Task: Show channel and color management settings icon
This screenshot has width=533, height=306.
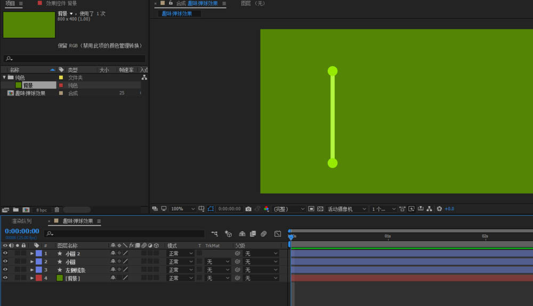Action: coord(266,209)
